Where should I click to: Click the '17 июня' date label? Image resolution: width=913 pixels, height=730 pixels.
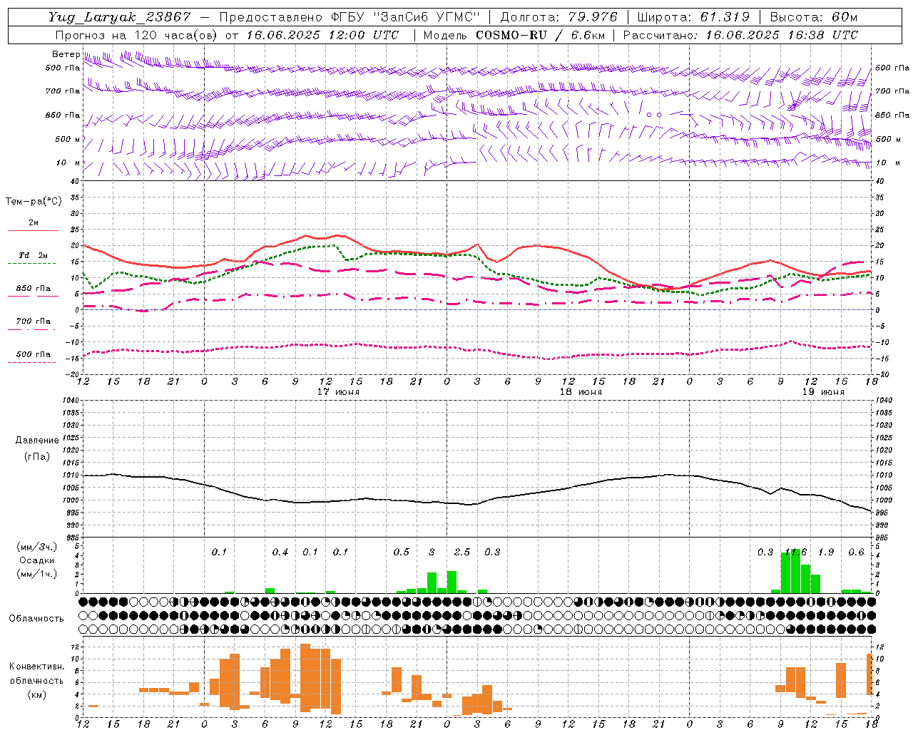pos(339,392)
